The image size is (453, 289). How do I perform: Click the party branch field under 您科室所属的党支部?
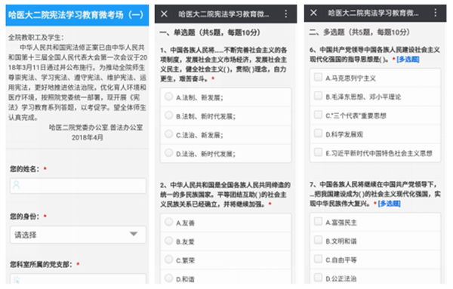tap(78, 278)
